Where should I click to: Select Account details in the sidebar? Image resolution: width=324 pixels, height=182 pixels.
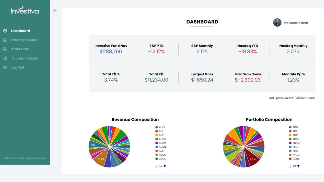(x=25, y=58)
